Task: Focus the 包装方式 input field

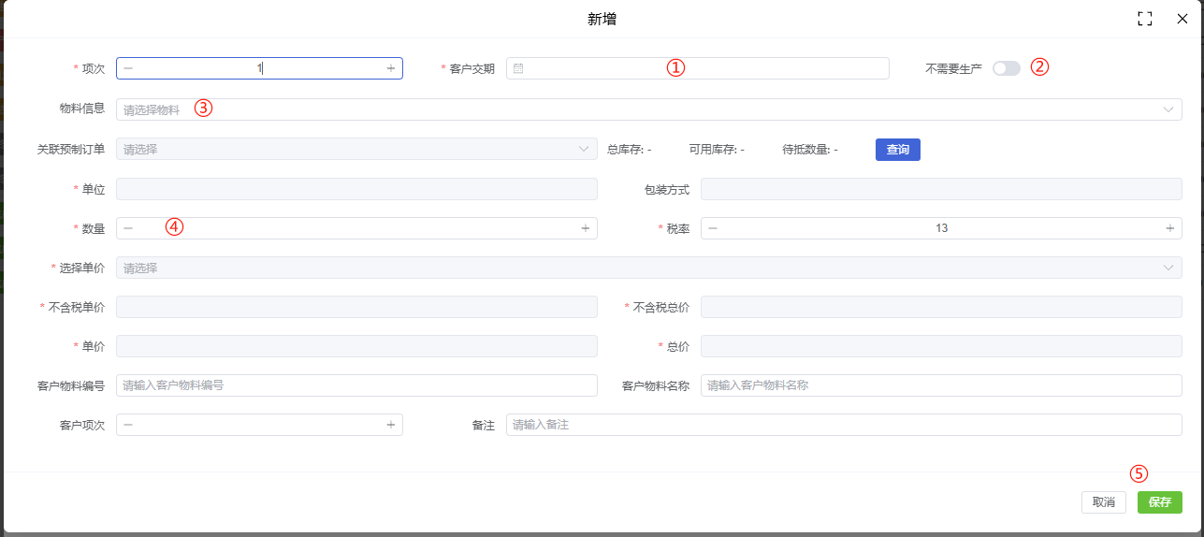Action: [941, 189]
